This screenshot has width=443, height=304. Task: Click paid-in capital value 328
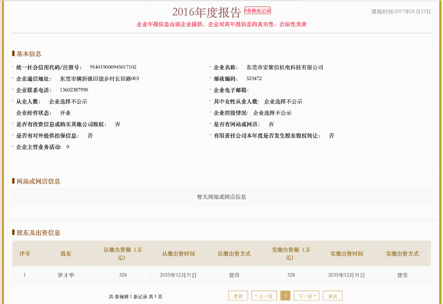point(291,275)
